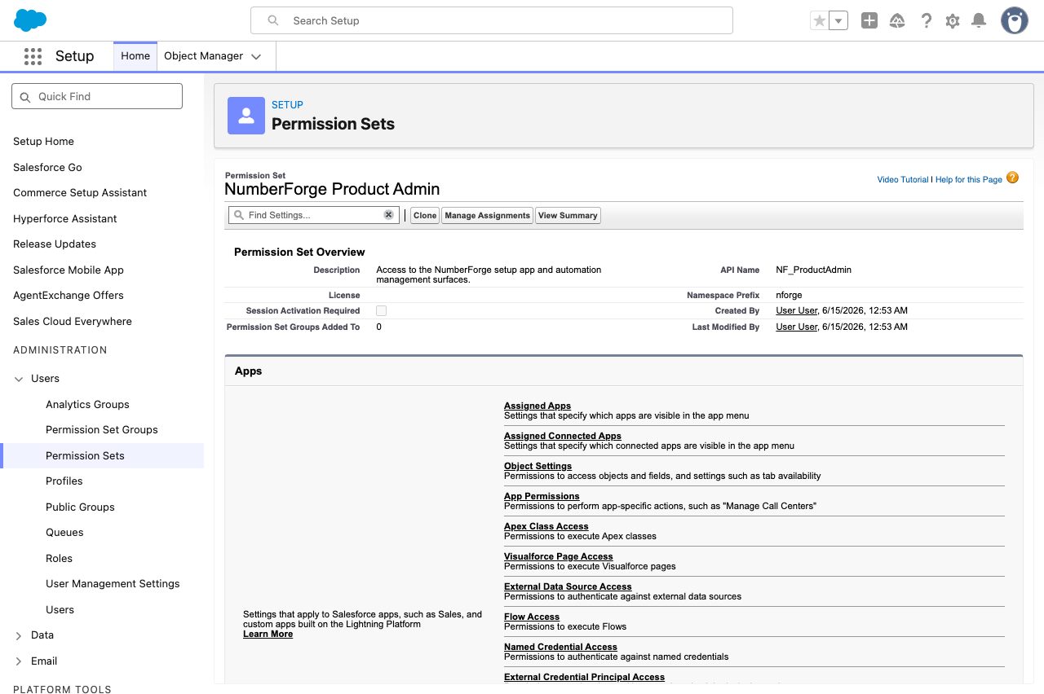
Task: Click the Clone button
Action: click(425, 215)
